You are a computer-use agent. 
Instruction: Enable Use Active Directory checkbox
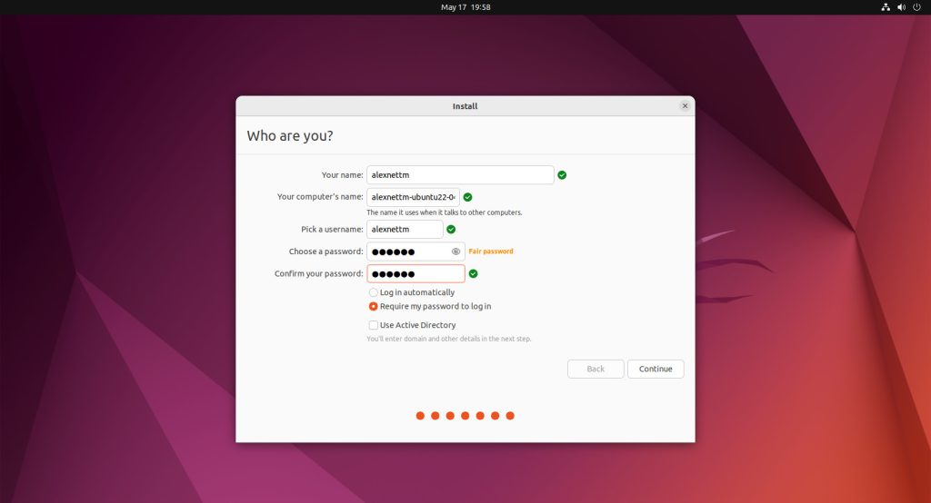coord(373,325)
